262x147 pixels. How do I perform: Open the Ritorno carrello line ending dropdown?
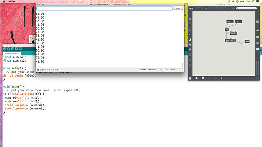click(150, 70)
